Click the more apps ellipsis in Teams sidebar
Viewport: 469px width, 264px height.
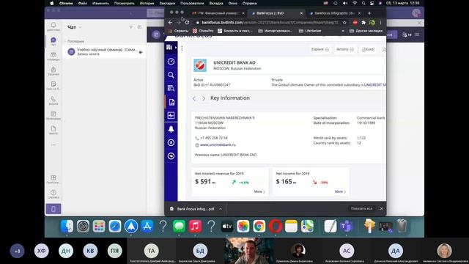click(x=53, y=145)
